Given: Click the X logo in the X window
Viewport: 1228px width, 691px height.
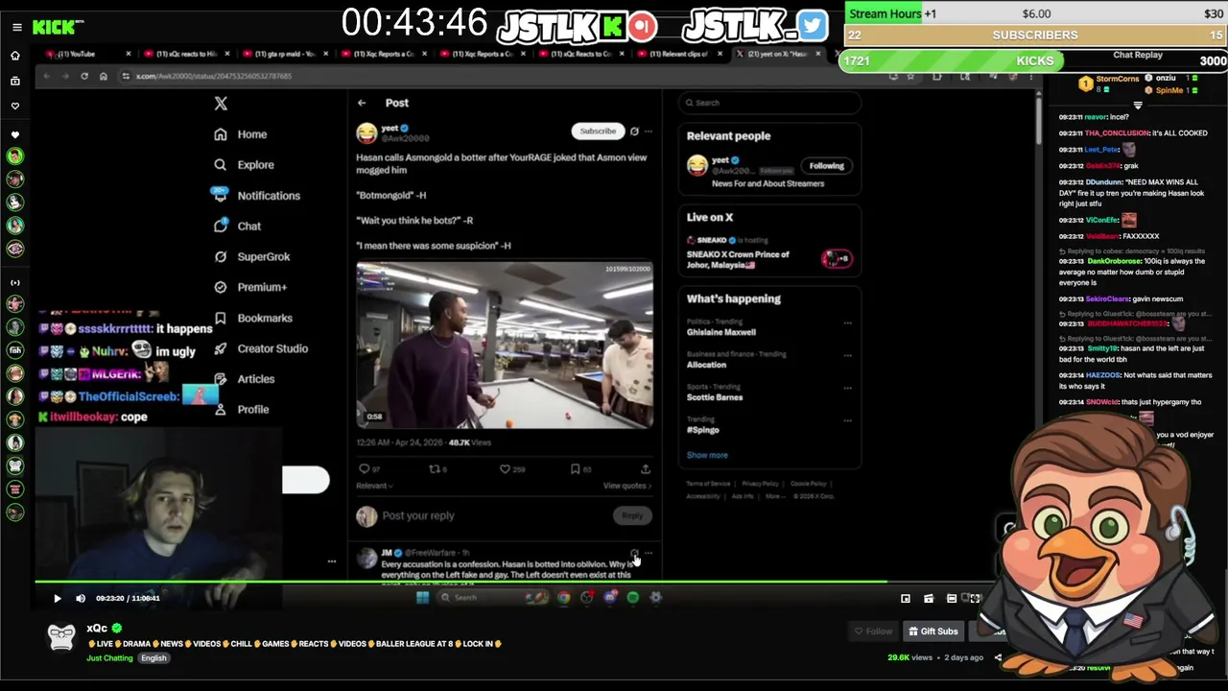Looking at the screenshot, I should 221,104.
